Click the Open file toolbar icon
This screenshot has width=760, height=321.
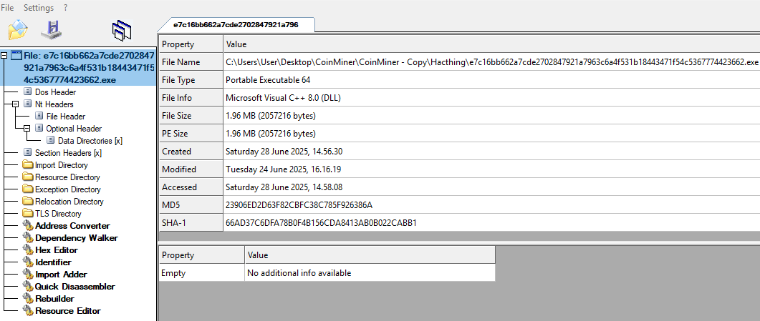18,30
